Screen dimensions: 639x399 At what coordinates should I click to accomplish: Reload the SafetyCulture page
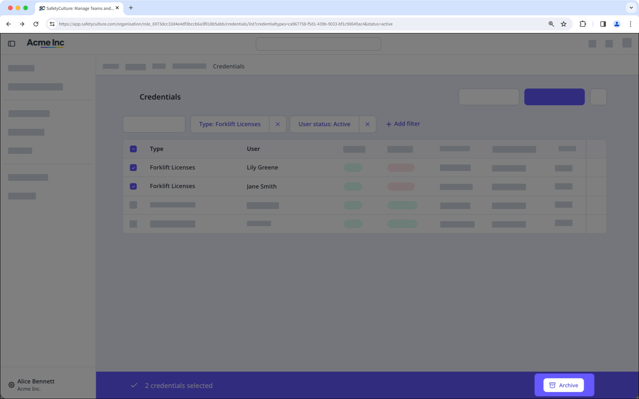36,24
